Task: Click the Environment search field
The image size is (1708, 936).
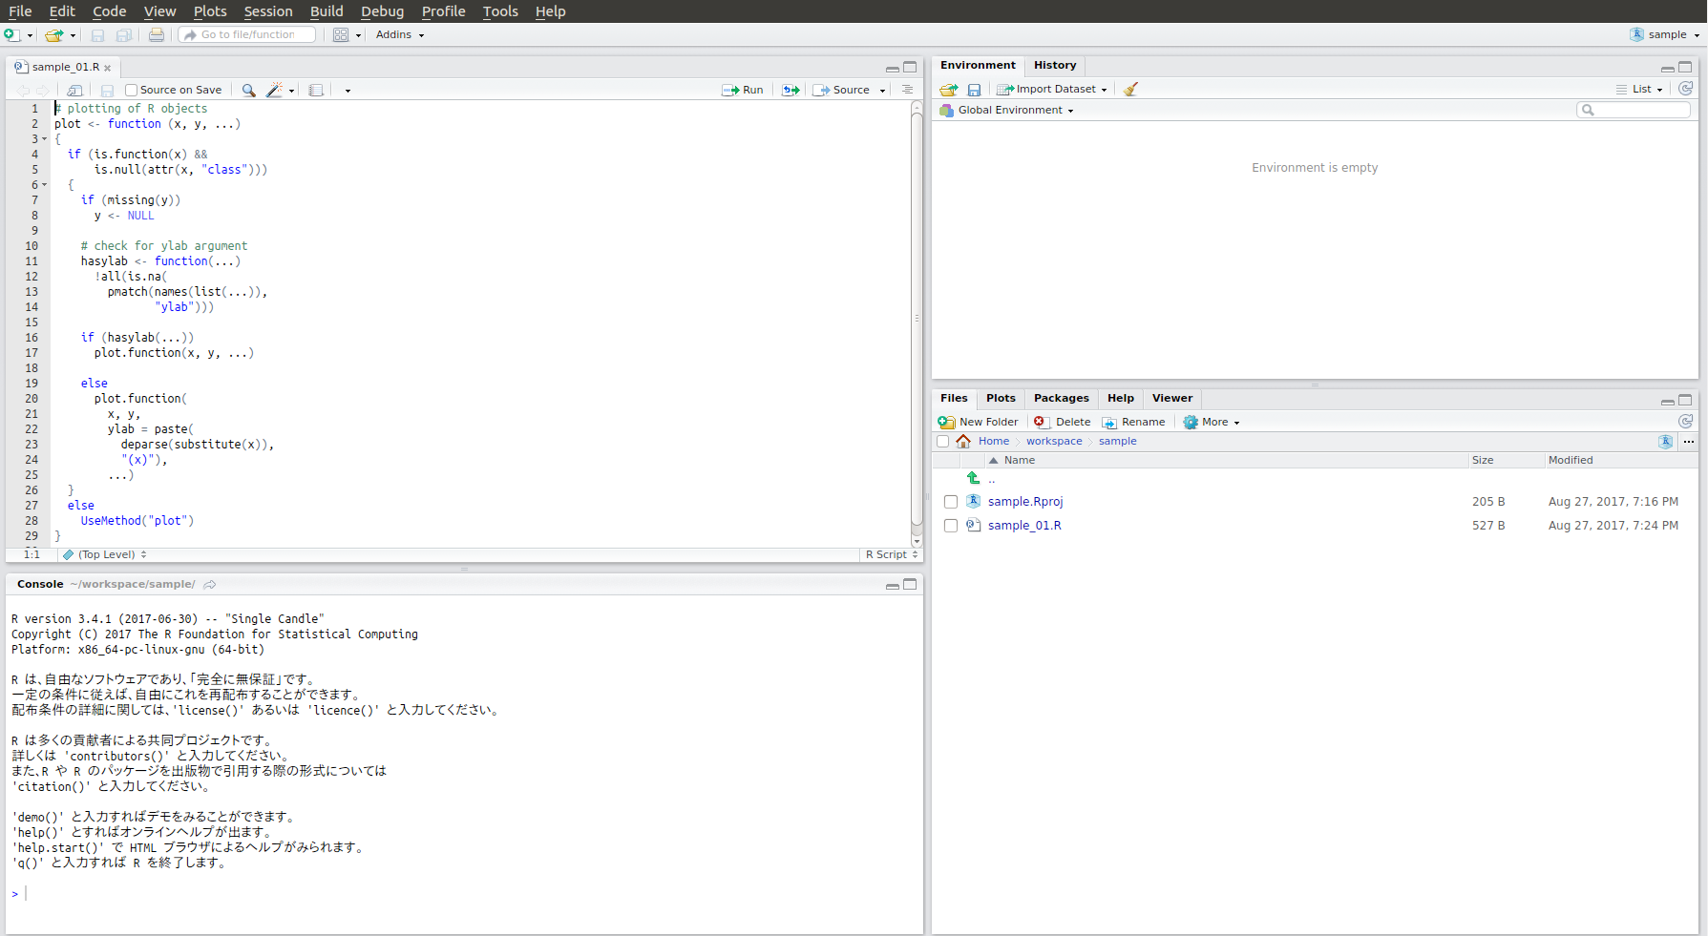Action: point(1634,111)
